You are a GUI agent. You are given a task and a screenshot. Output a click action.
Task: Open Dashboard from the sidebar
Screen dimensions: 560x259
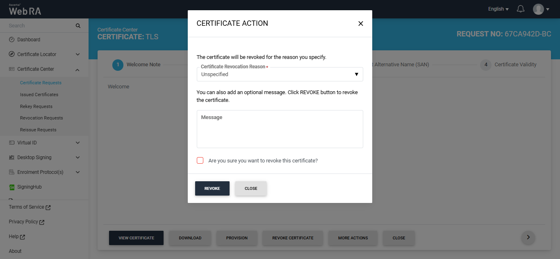coord(29,40)
